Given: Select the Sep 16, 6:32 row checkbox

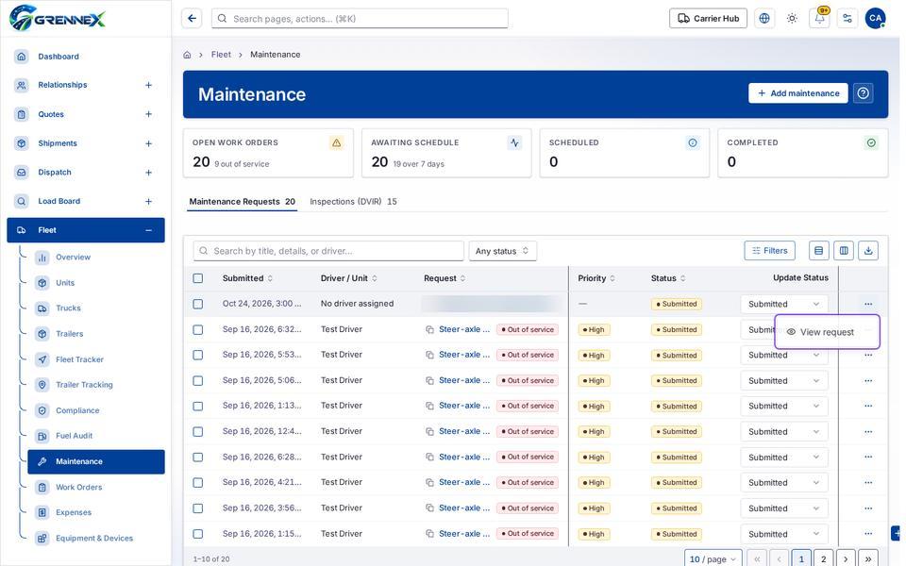Looking at the screenshot, I should pyautogui.click(x=197, y=330).
